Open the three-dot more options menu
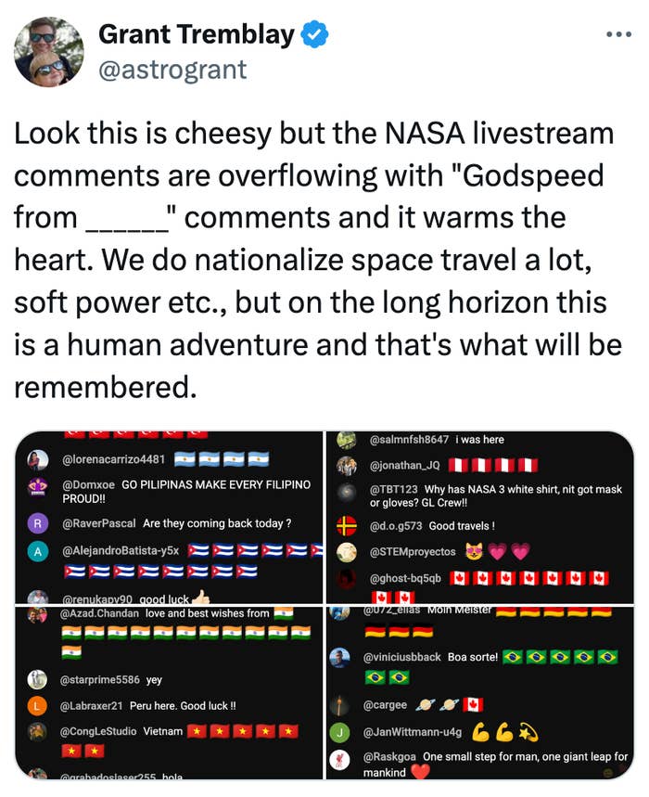This screenshot has width=649, height=797. pos(617,35)
